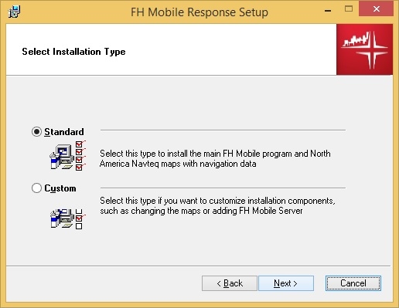Select the Standard radio button

[36, 132]
